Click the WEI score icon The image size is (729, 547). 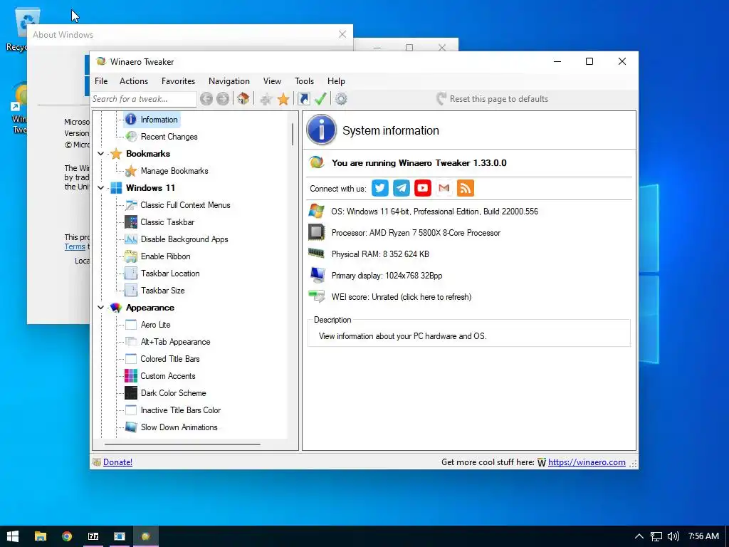click(317, 296)
